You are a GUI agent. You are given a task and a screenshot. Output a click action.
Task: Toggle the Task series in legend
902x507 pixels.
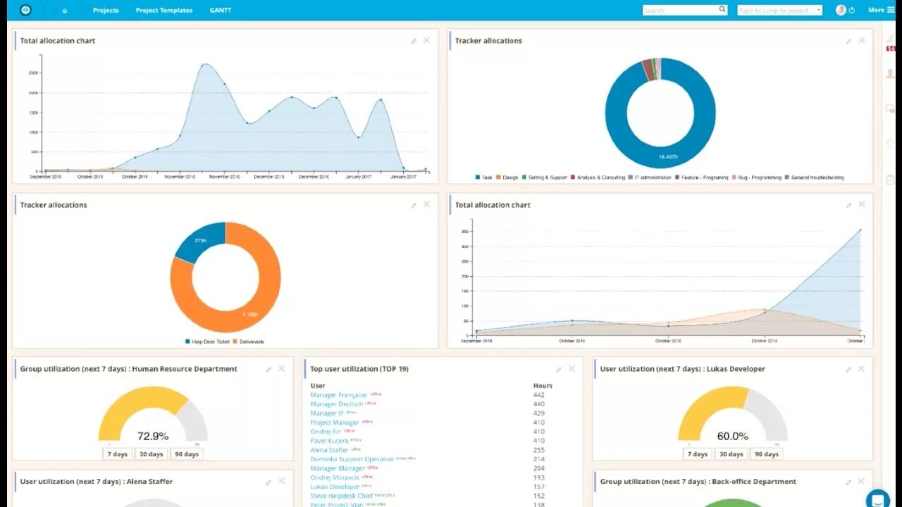483,177
